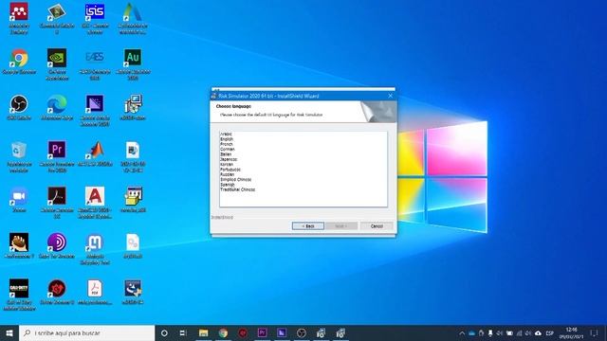
Task: Close the InstallShield Wizard dialog
Action: 390,96
